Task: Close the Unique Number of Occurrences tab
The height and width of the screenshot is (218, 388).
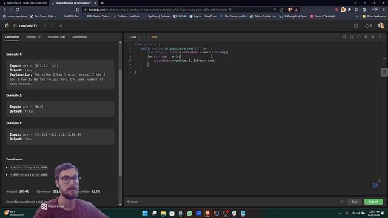Action: coord(95,3)
